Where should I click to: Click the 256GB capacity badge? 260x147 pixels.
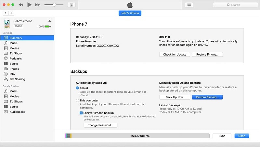pos(19,26)
